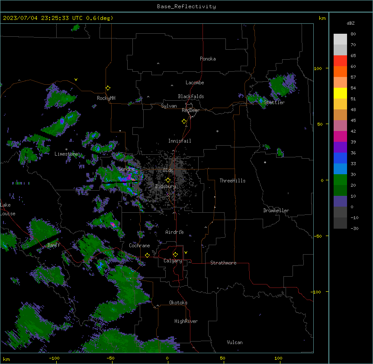Select the RedDeer city label

tap(190, 110)
